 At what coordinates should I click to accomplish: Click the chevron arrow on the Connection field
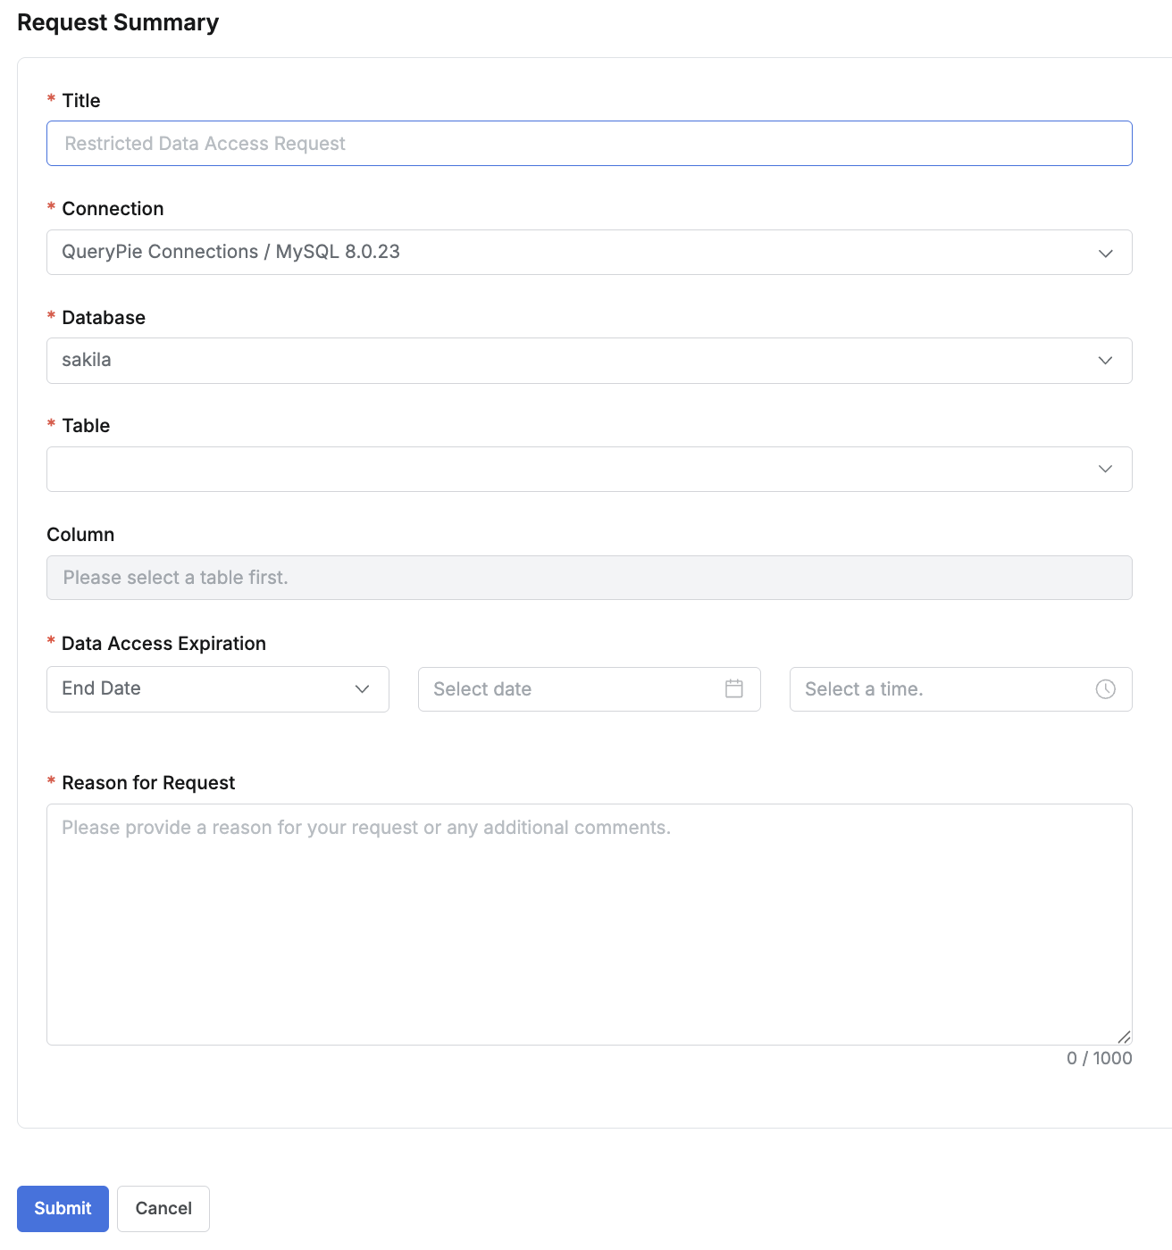1105,253
